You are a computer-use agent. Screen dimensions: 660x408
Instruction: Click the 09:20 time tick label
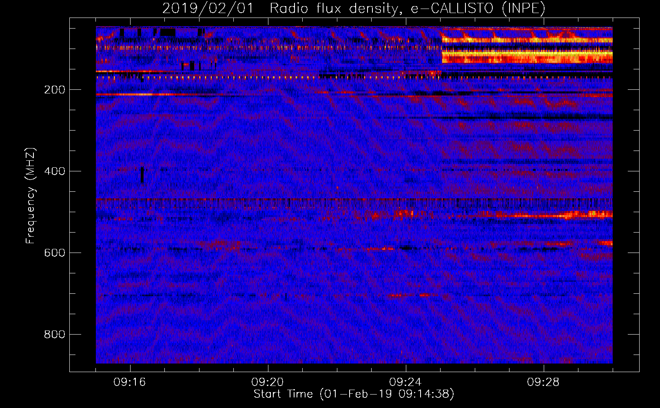click(x=268, y=382)
